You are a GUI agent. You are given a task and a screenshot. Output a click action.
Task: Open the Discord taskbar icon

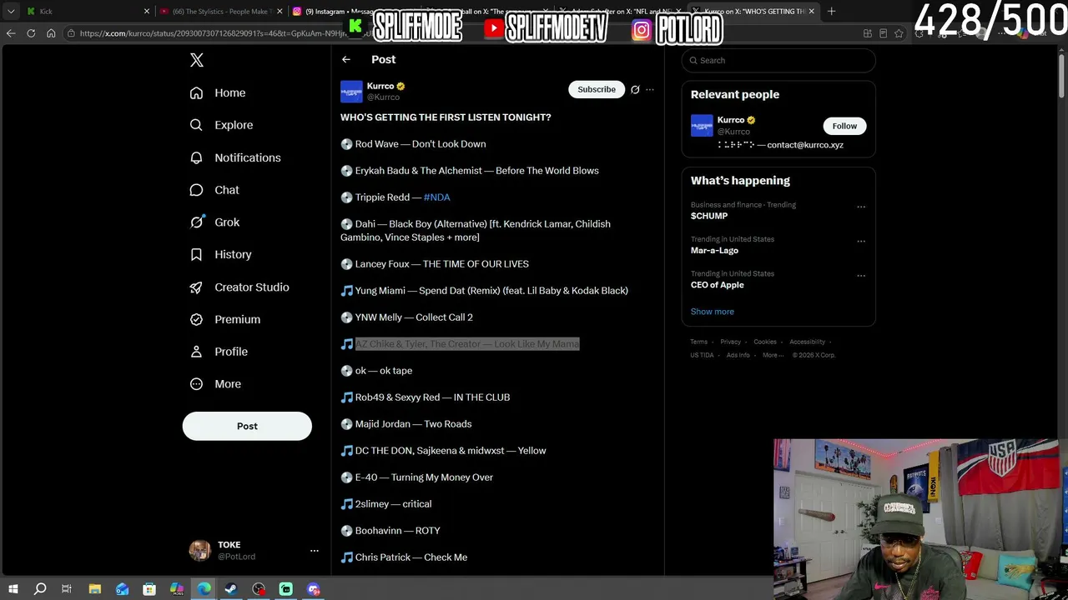coord(314,589)
